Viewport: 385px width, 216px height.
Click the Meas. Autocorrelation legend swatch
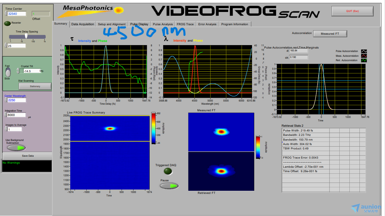[364, 56]
